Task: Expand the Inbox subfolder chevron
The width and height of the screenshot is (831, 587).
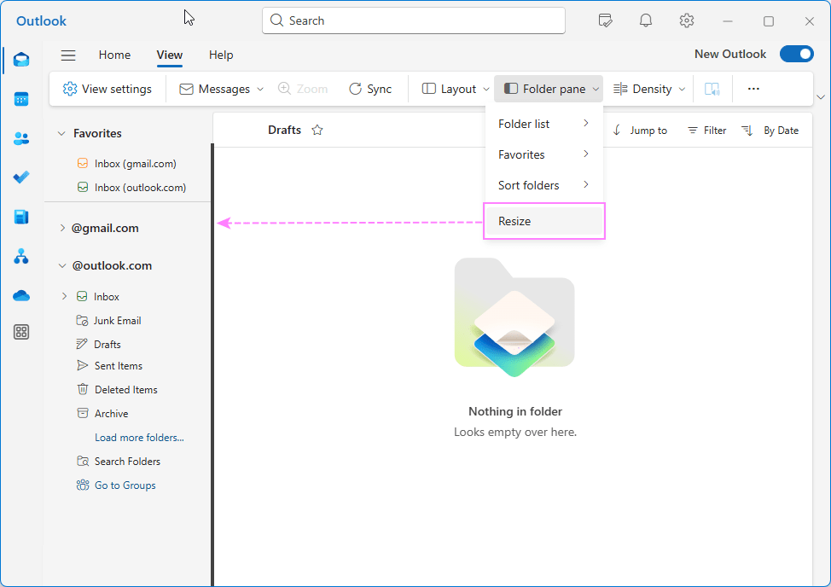Action: pyautogui.click(x=64, y=296)
